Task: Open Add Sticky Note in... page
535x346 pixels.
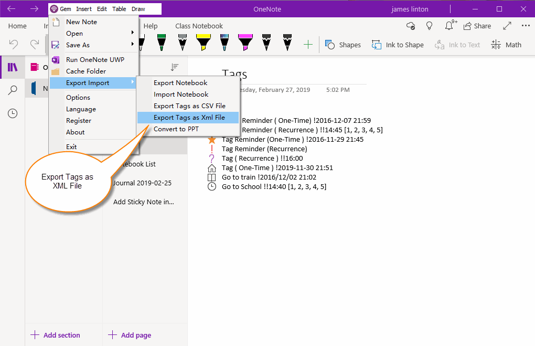Action: click(145, 202)
